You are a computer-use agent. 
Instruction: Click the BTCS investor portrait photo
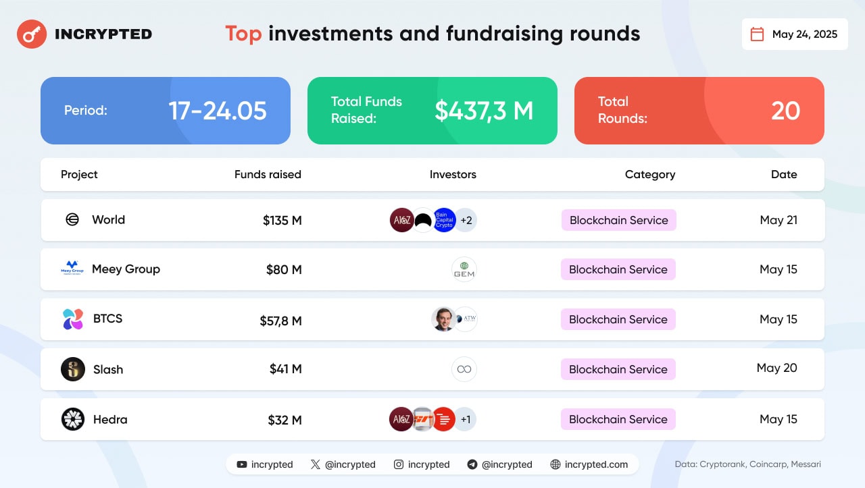tap(443, 319)
